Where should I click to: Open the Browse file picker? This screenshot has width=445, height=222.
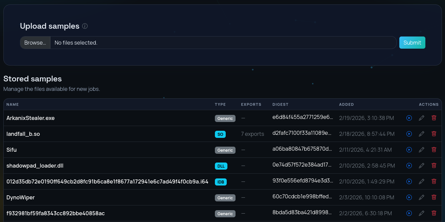tap(35, 43)
